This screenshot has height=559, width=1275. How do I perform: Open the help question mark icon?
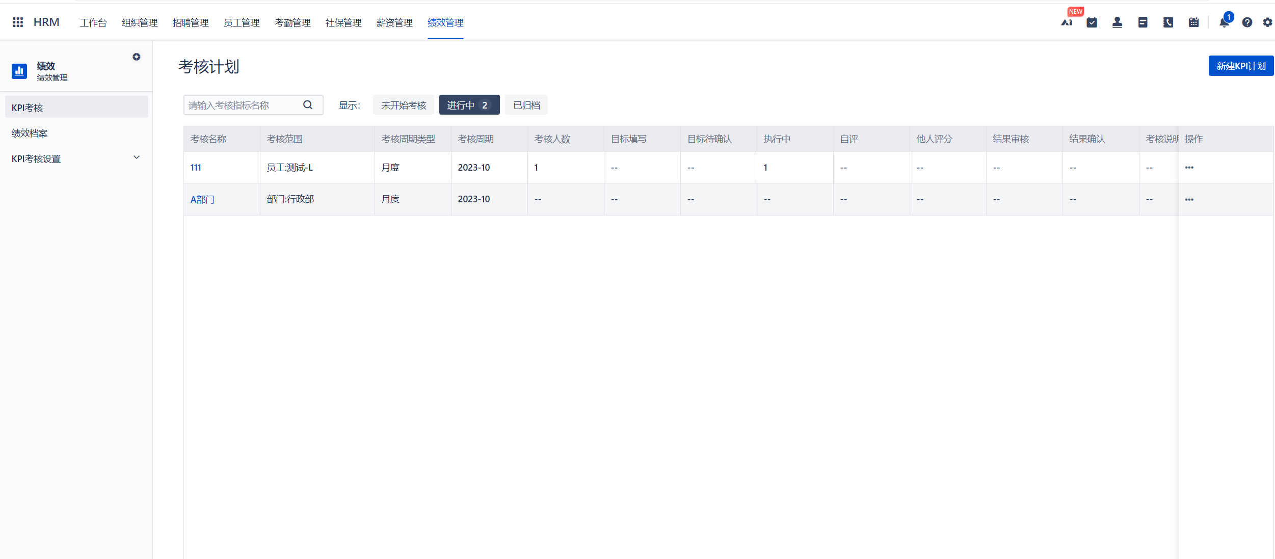tap(1247, 22)
